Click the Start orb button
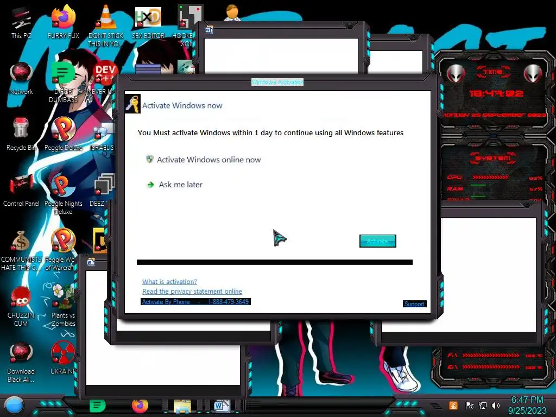This screenshot has width=556, height=417. pyautogui.click(x=14, y=406)
